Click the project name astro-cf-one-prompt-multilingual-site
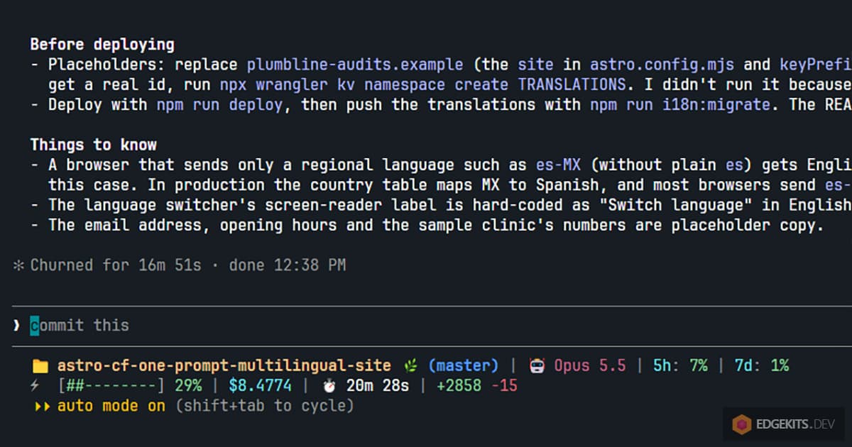This screenshot has width=852, height=447. [x=224, y=366]
